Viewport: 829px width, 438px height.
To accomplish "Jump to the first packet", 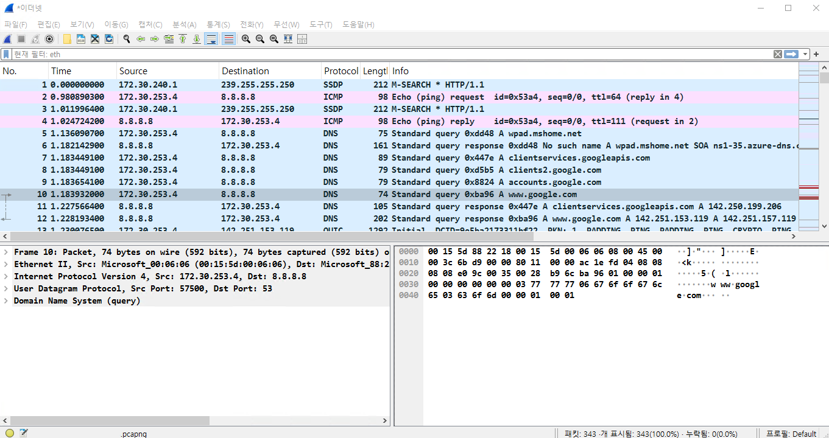I will 183,39.
